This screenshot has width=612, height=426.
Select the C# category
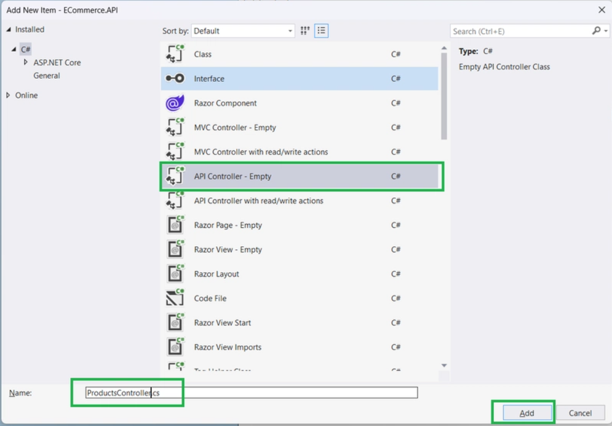coord(26,50)
